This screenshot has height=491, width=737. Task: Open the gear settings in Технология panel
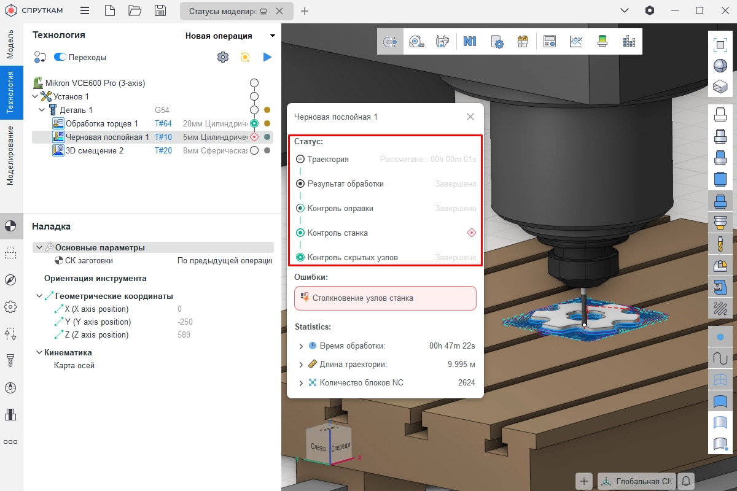223,57
